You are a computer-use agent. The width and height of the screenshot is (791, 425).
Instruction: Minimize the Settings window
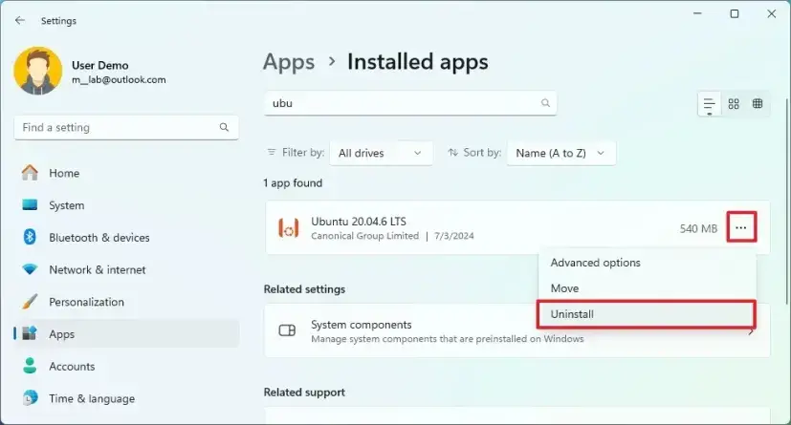pyautogui.click(x=697, y=13)
